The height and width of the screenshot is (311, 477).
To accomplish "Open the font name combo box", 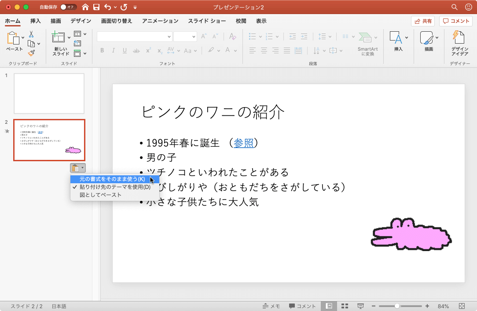I will [134, 37].
